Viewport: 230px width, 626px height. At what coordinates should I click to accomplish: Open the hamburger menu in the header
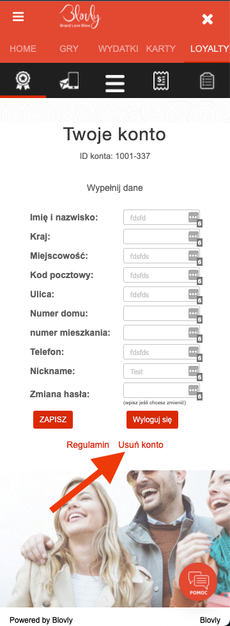[x=19, y=17]
